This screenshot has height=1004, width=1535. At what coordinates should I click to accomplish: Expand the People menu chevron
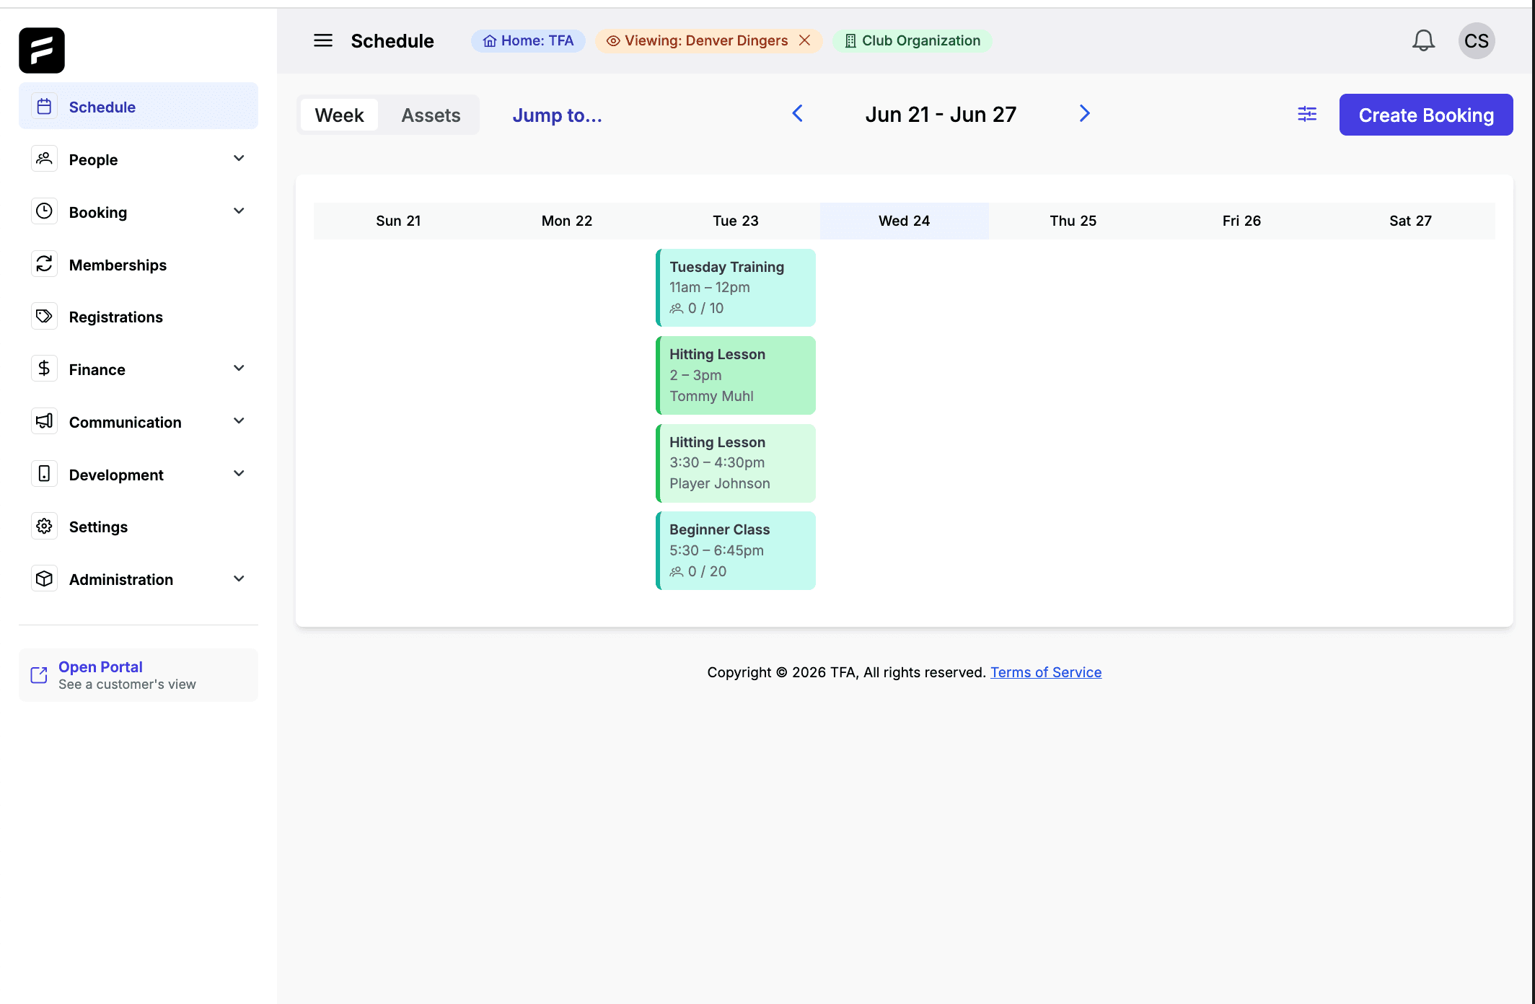[239, 158]
